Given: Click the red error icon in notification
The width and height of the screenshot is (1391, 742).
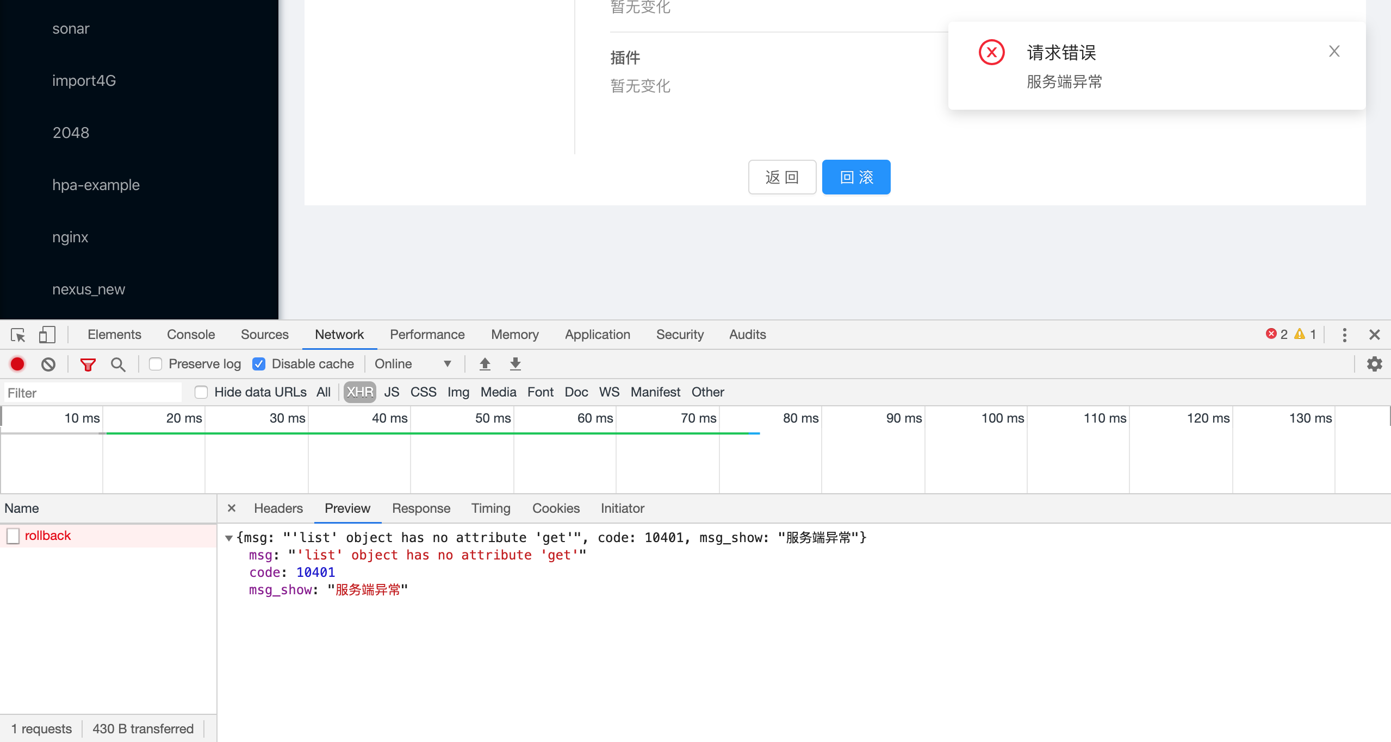Looking at the screenshot, I should (x=992, y=52).
